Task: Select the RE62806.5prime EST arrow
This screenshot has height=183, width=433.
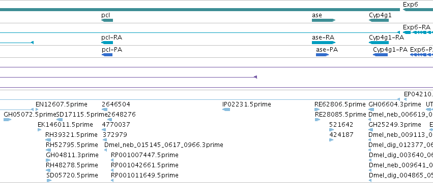Action: click(x=317, y=109)
